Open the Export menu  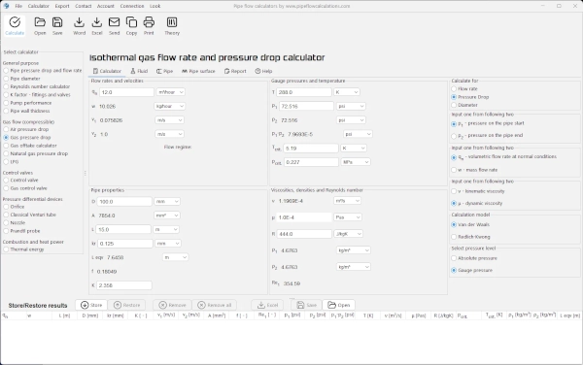62,6
